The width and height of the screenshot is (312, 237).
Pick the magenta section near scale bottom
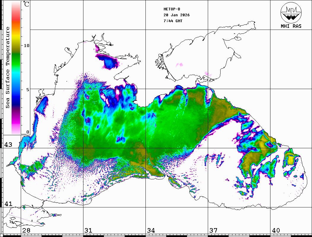[16, 120]
